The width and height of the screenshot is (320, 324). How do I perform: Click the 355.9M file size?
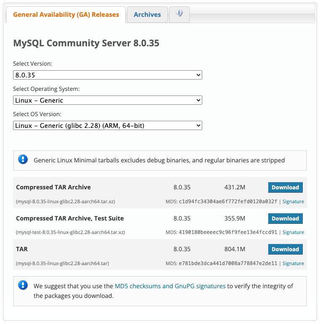click(x=235, y=218)
